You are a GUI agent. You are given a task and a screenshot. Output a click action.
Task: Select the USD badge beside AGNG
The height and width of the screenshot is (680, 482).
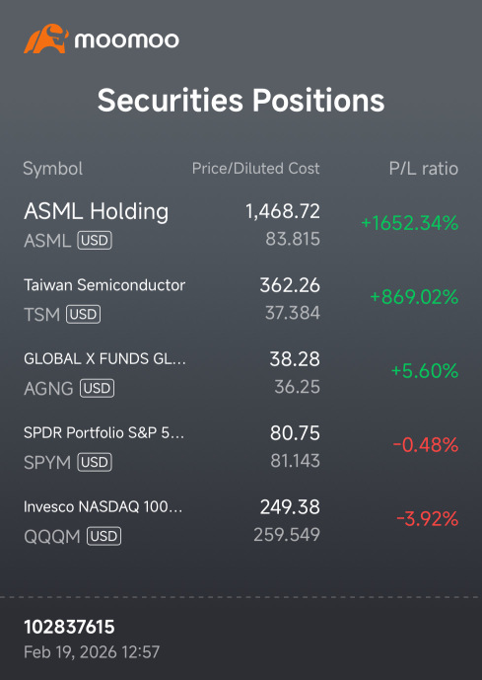click(97, 388)
